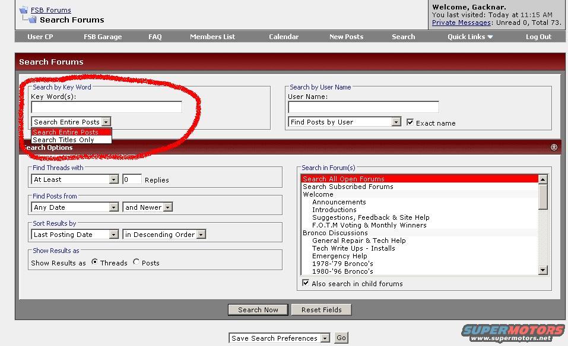This screenshot has width=568, height=346.
Task: Open the Quick Links menu
Action: click(x=470, y=37)
